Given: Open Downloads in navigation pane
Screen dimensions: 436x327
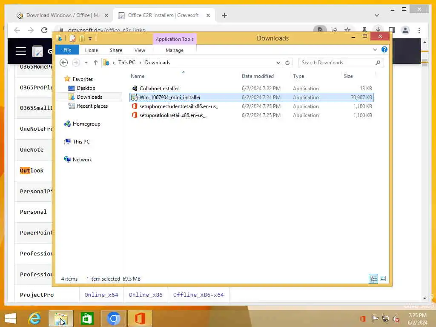Looking at the screenshot, I should pyautogui.click(x=89, y=97).
